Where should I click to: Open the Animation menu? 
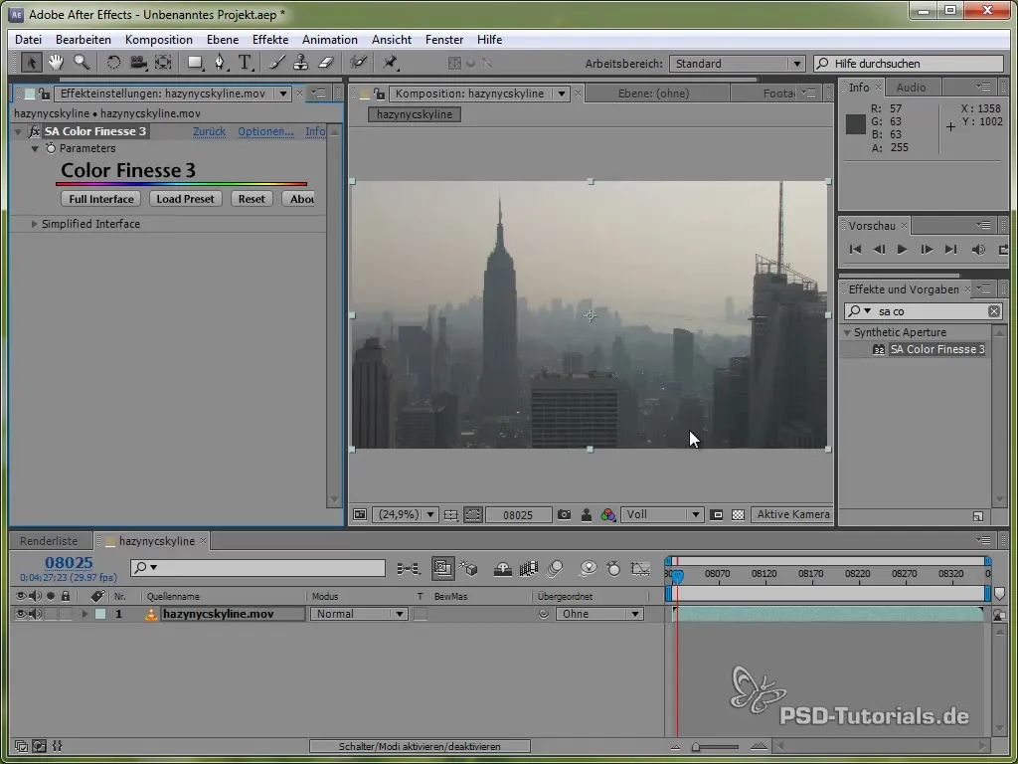click(x=330, y=40)
